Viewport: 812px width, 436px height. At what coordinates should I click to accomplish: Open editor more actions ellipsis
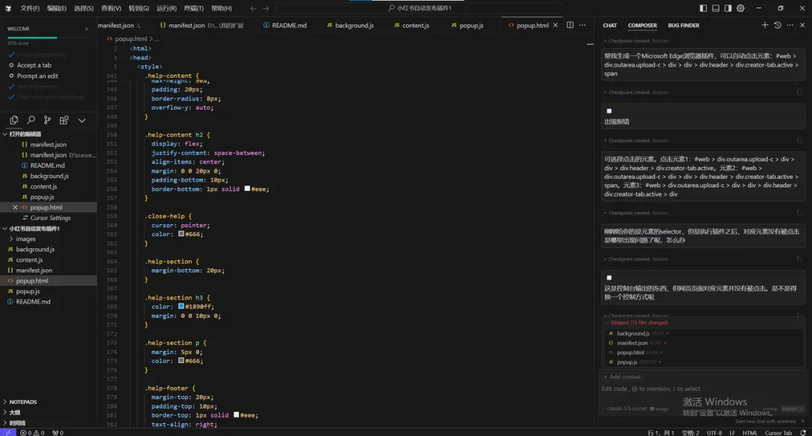pyautogui.click(x=583, y=25)
